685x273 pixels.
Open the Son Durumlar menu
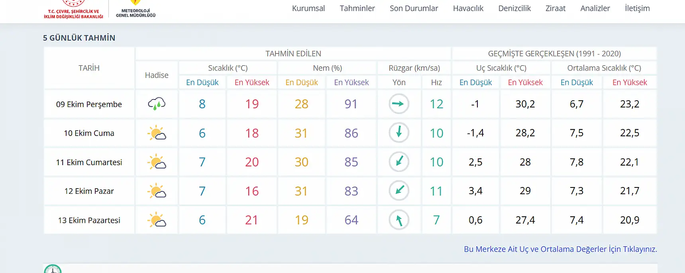pyautogui.click(x=414, y=8)
